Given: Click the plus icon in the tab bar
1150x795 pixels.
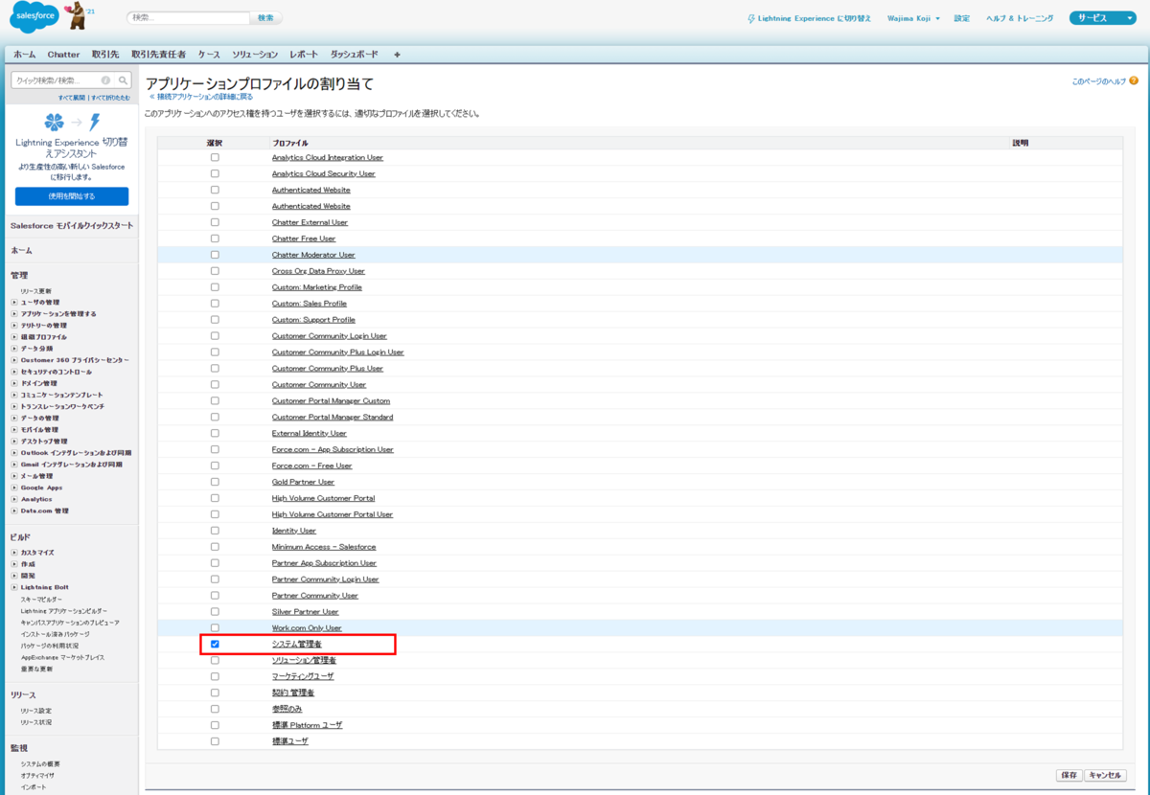Looking at the screenshot, I should tap(397, 55).
